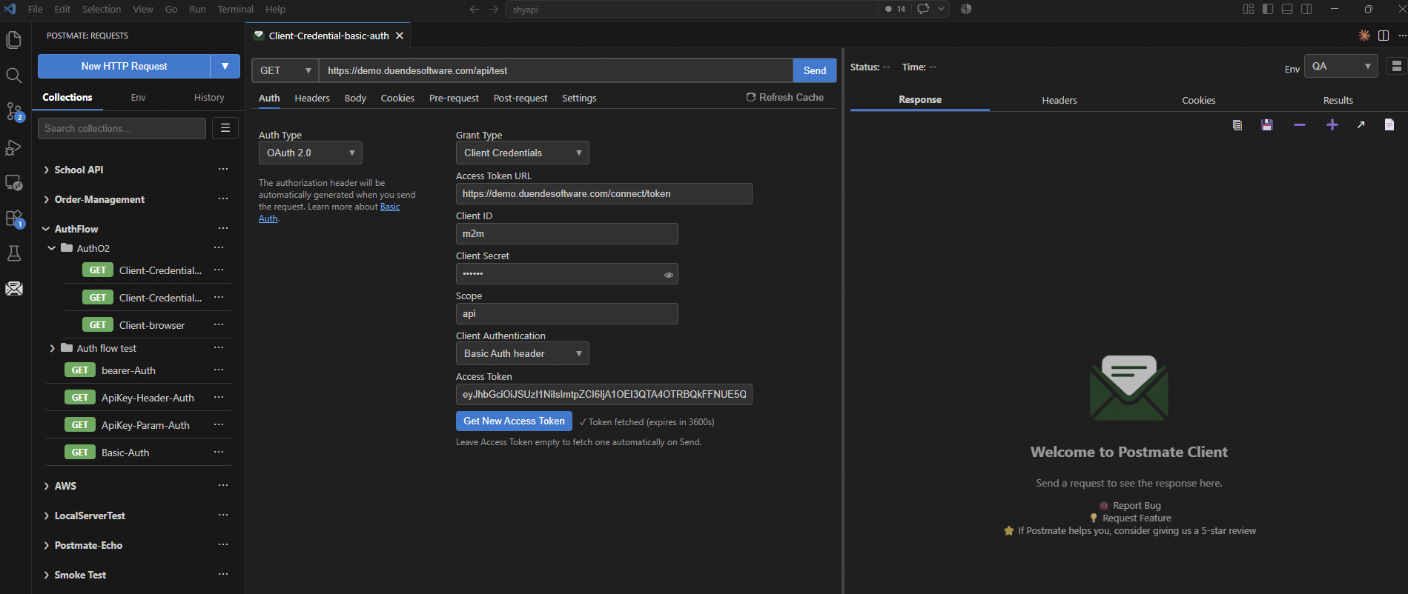Open Remote Explorer in activity bar
1408x594 pixels.
point(13,182)
